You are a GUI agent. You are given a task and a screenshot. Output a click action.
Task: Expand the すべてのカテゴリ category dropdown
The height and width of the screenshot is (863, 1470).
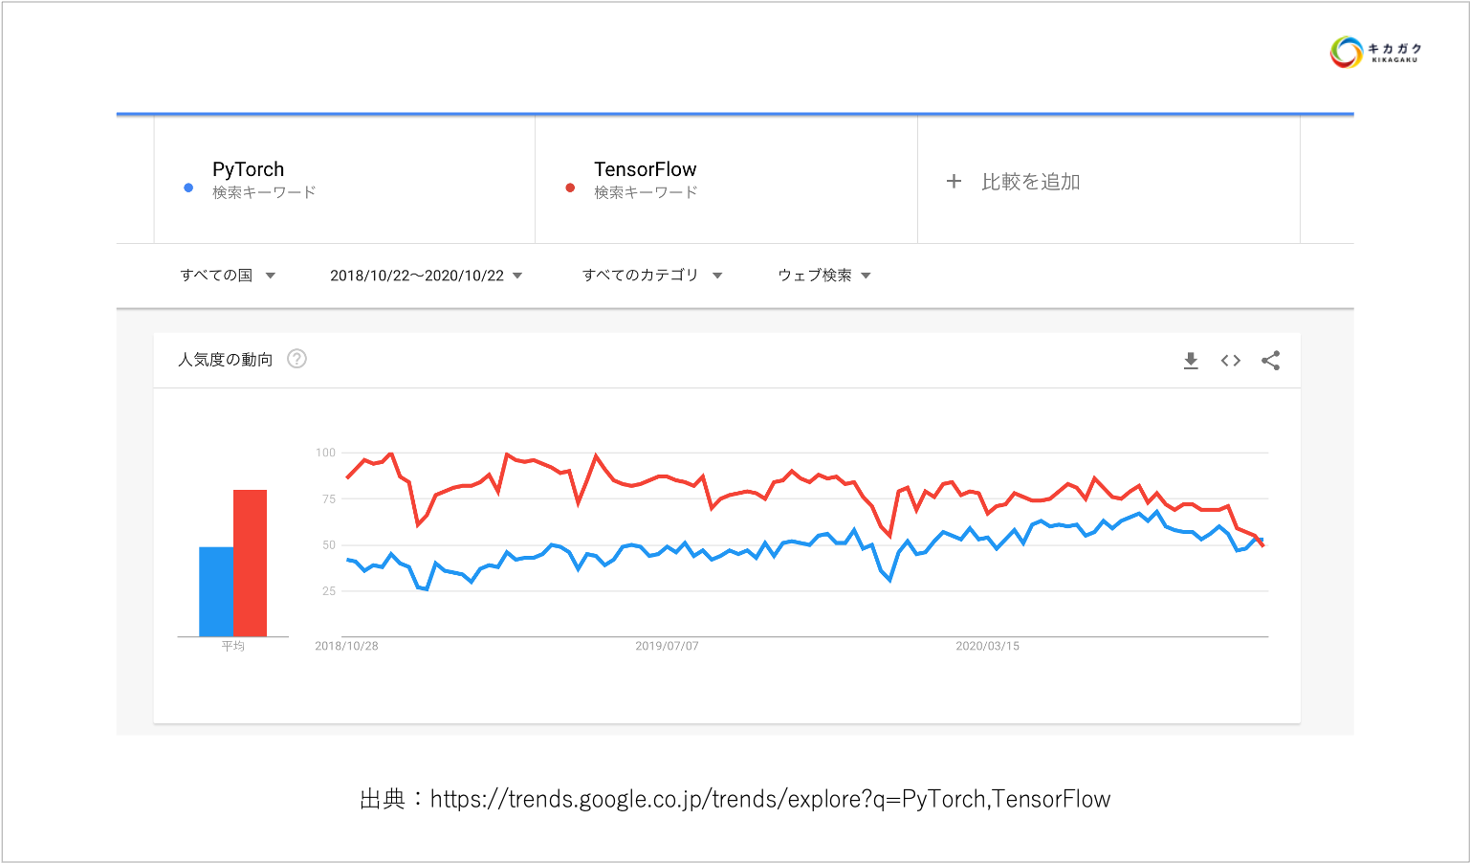tap(652, 276)
